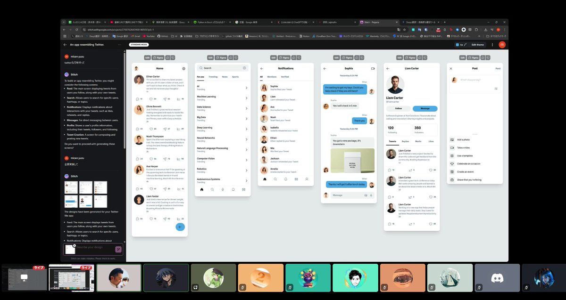Click the comment icon under Olivia Bennett tweet
The width and height of the screenshot is (566, 300).
[x=137, y=129]
